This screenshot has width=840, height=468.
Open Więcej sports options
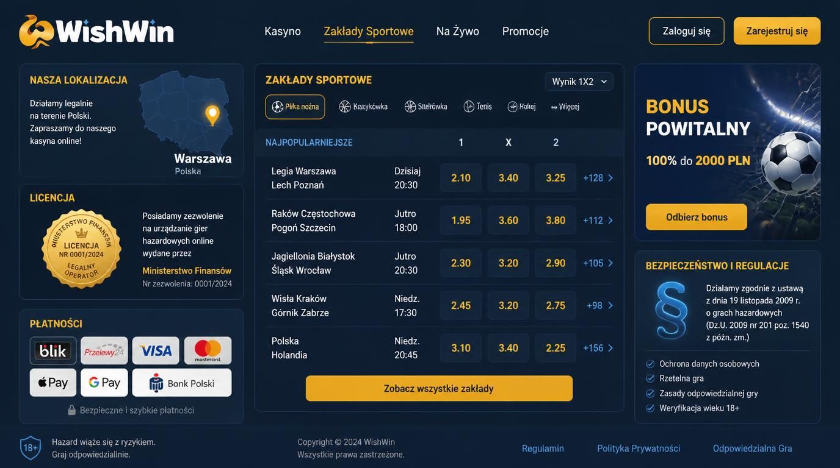[565, 107]
